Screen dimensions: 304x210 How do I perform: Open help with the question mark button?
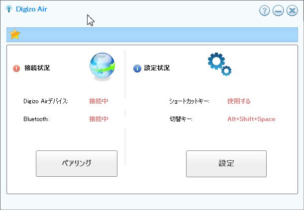pyautogui.click(x=264, y=10)
